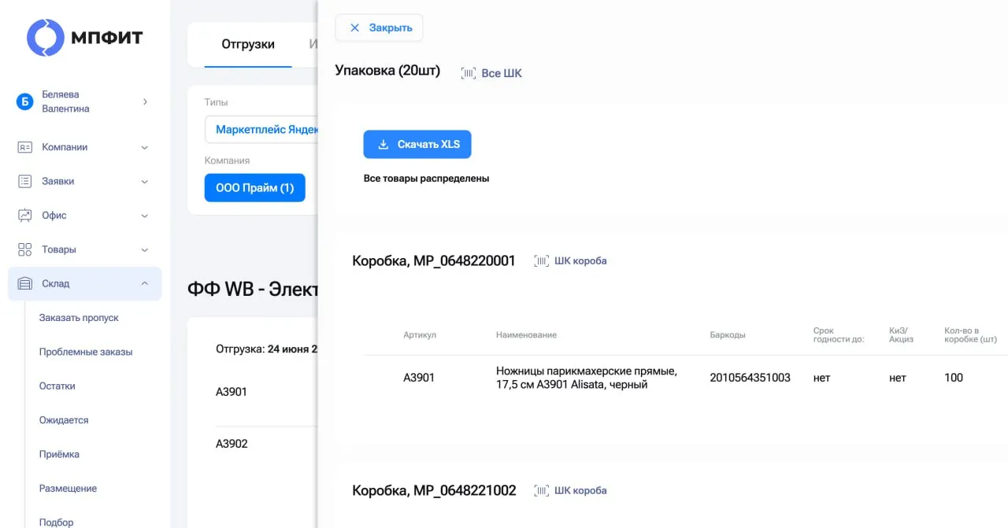Click the quantity value 100
The height and width of the screenshot is (528, 1008).
click(954, 378)
